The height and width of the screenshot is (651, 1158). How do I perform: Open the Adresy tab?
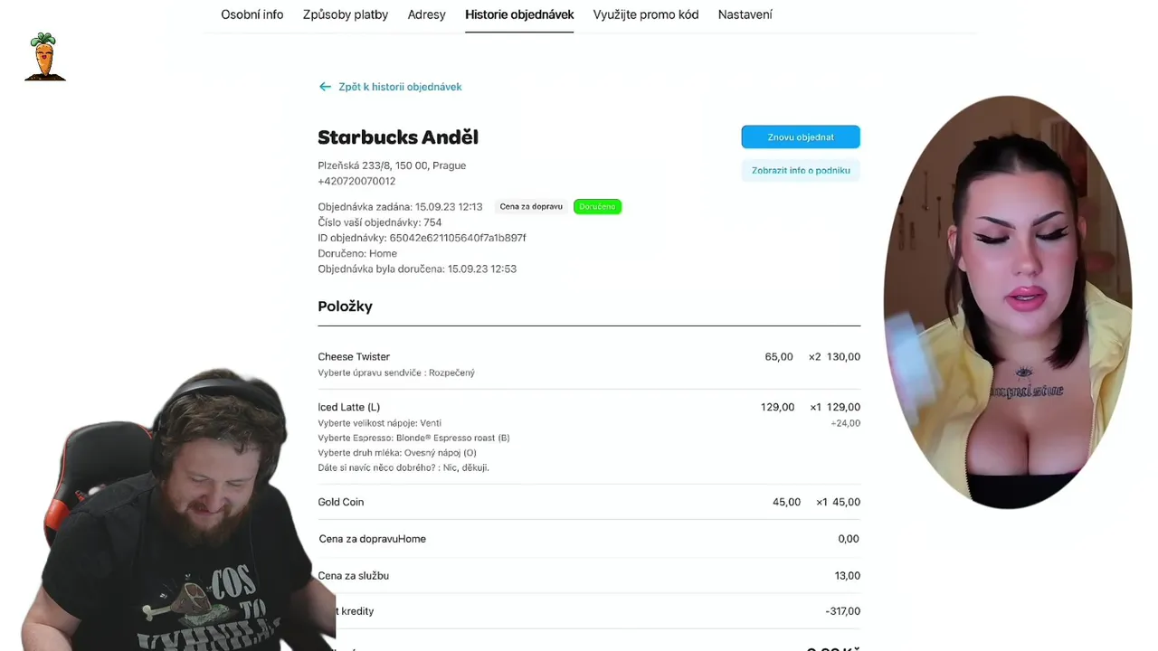(x=426, y=14)
